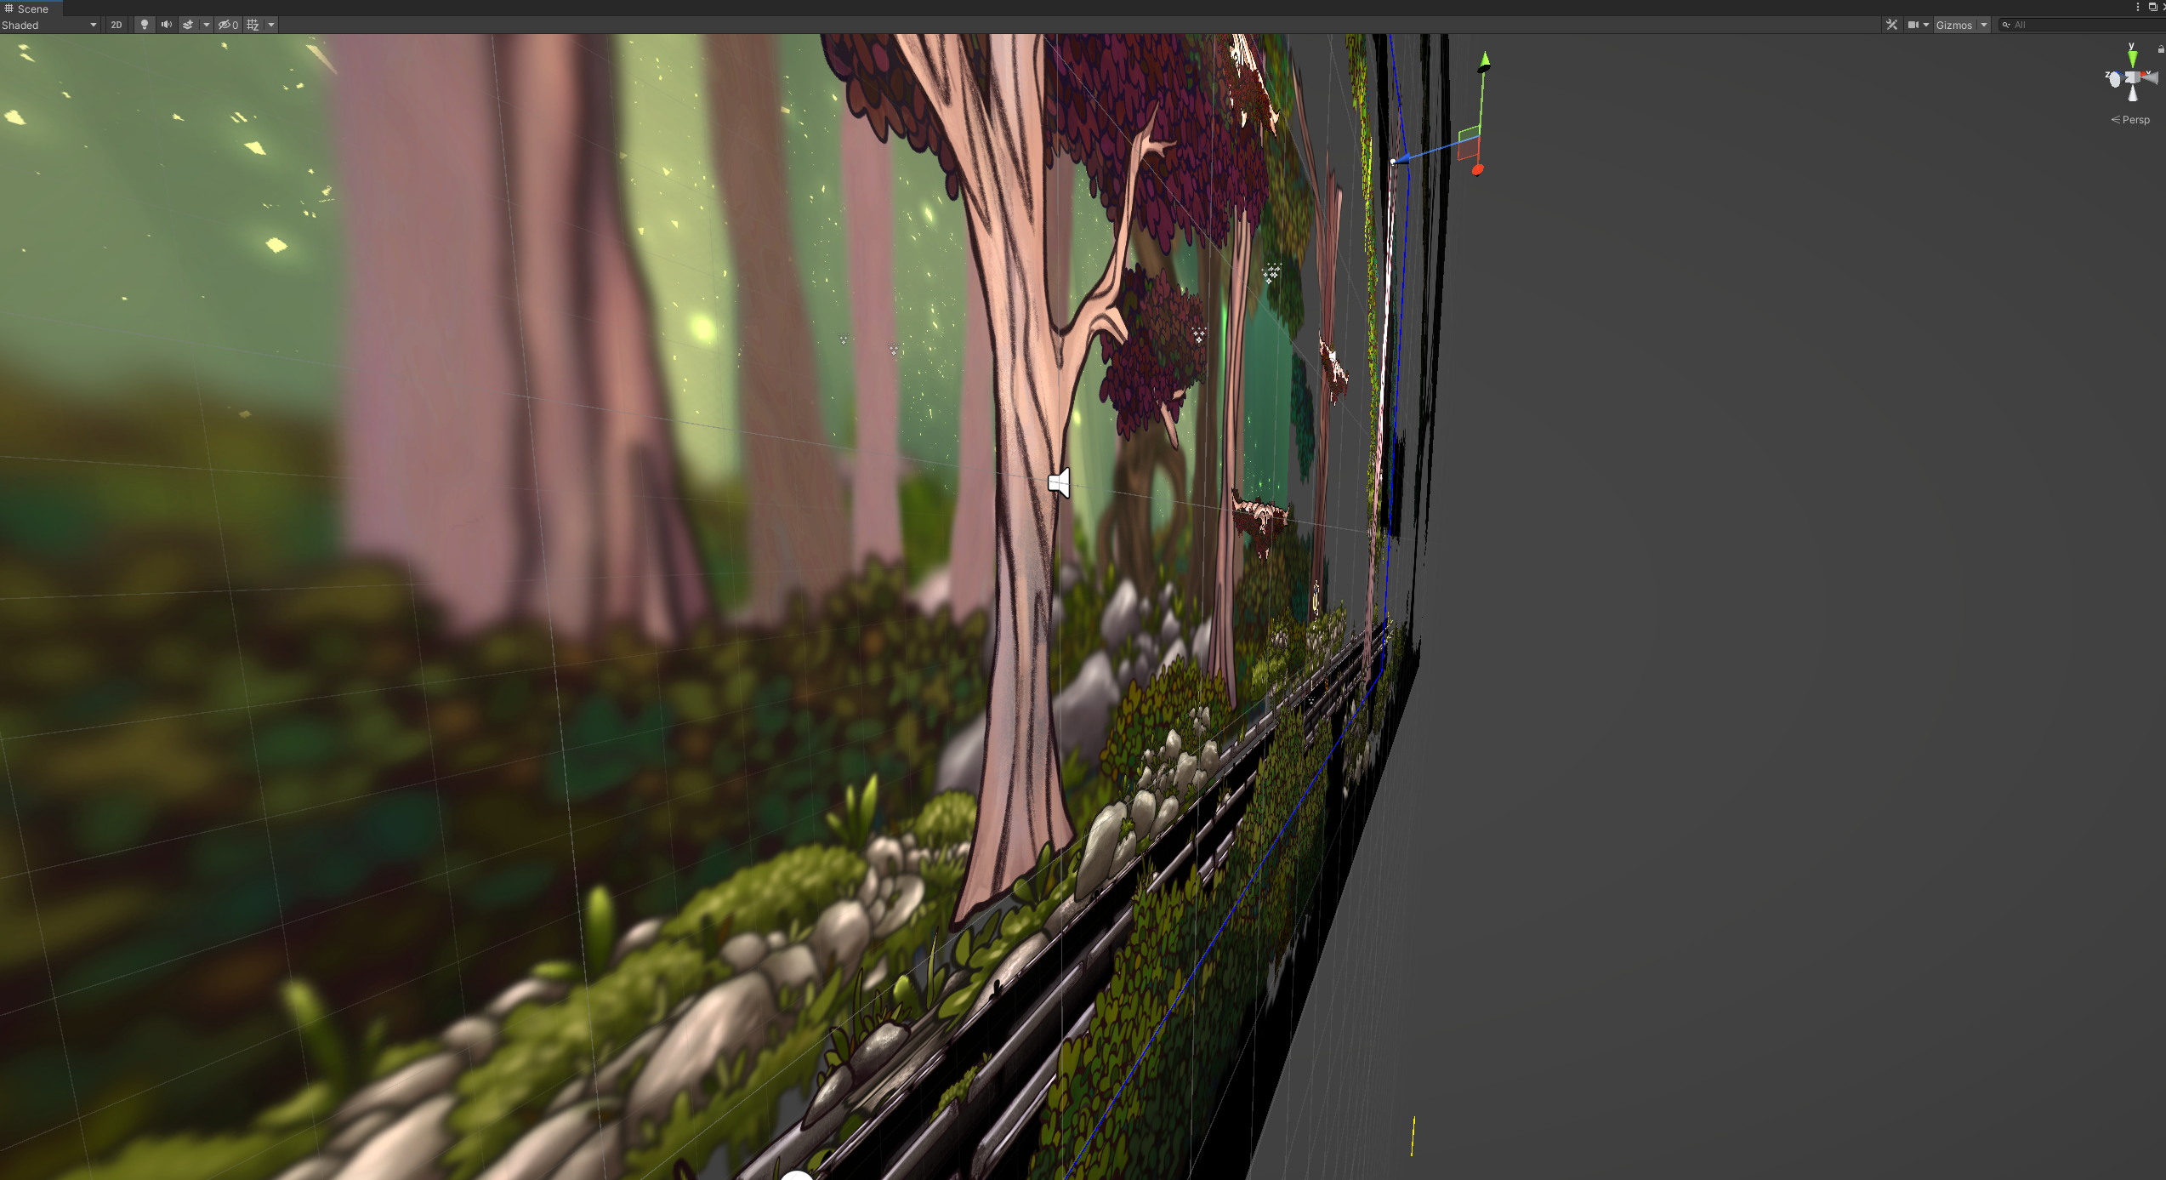Toggle scene audio speaker icon
This screenshot has width=2166, height=1180.
pos(167,25)
